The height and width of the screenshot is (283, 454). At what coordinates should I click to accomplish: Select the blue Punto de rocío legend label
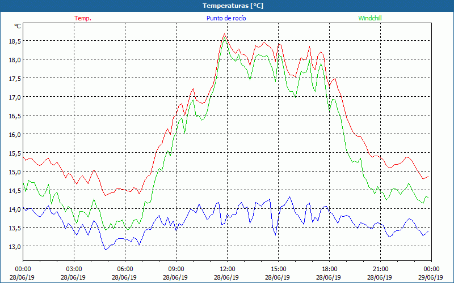[226, 18]
